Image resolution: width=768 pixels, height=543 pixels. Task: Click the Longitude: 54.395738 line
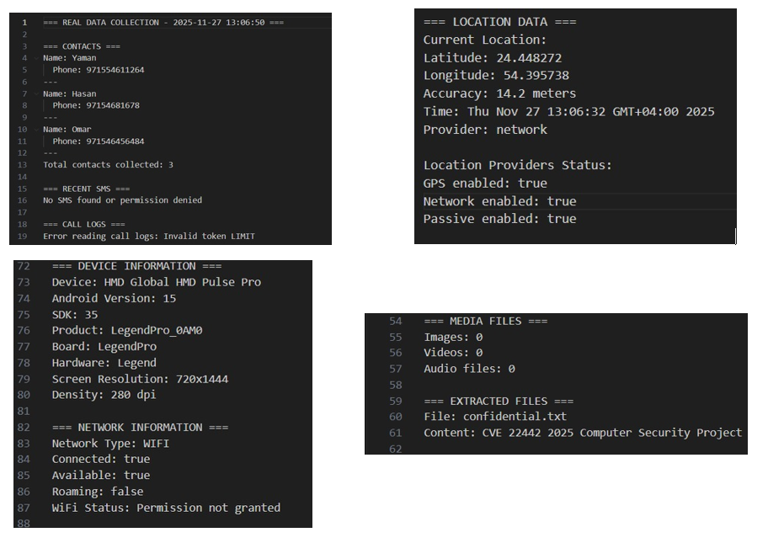click(496, 76)
